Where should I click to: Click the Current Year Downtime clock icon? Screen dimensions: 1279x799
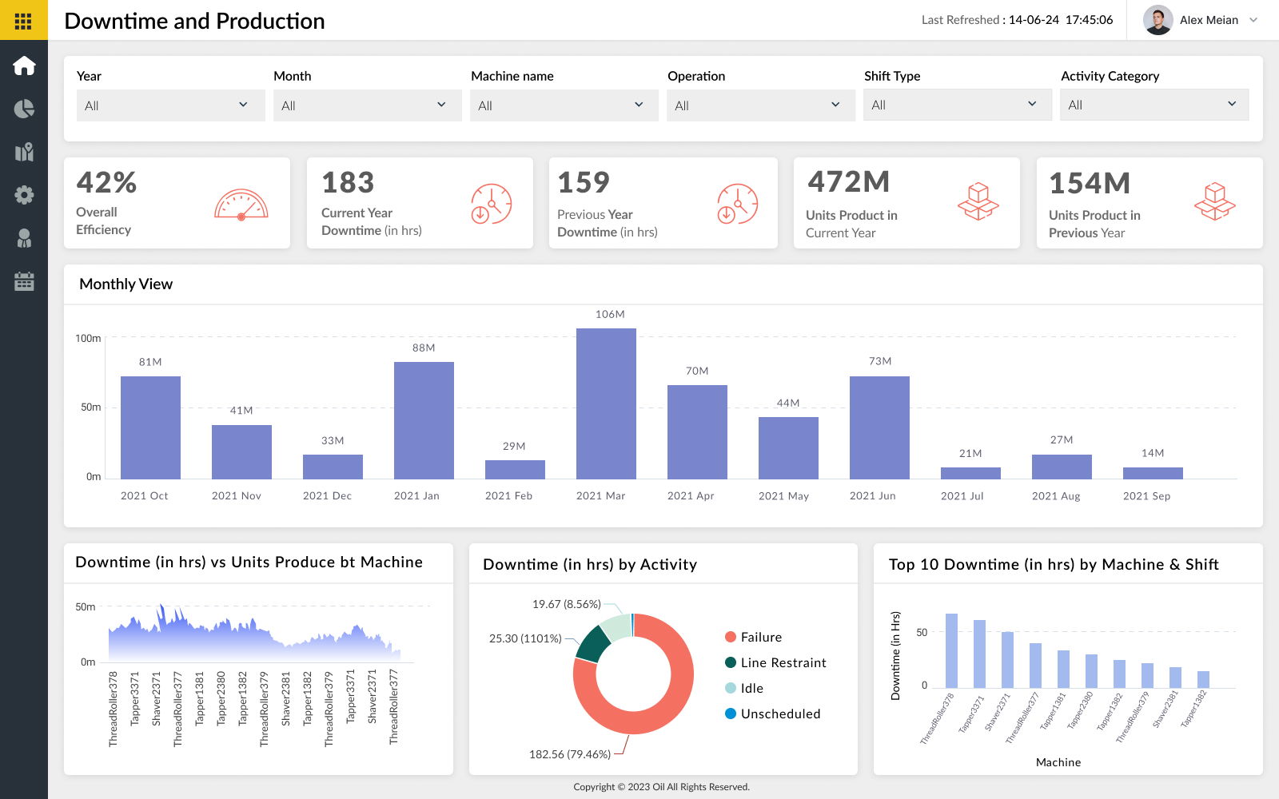[491, 204]
